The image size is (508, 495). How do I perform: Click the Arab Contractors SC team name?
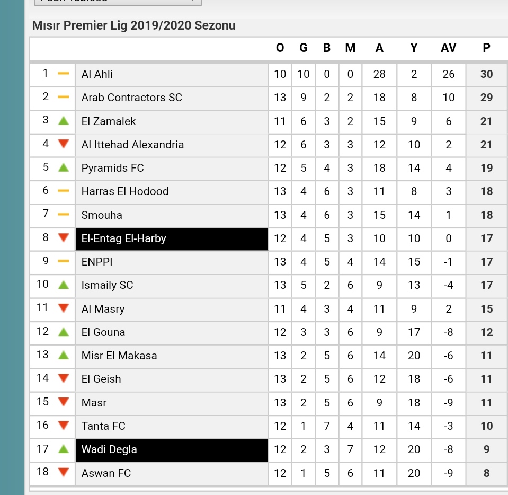pos(131,98)
